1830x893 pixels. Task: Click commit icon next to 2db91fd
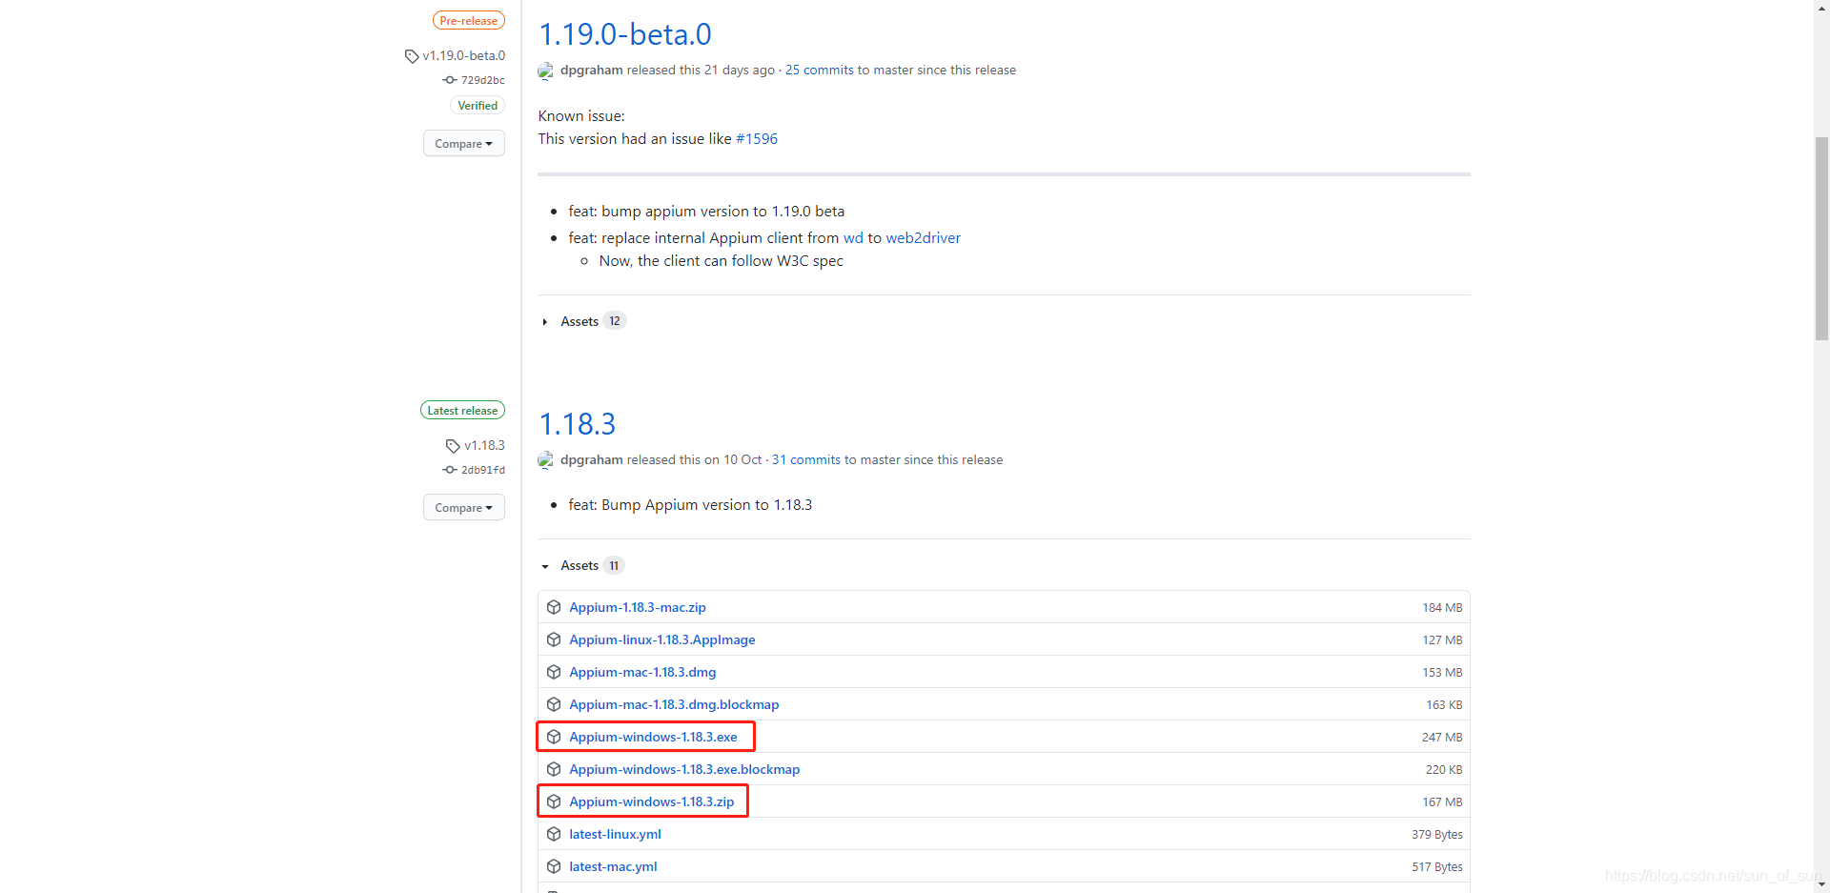(450, 470)
